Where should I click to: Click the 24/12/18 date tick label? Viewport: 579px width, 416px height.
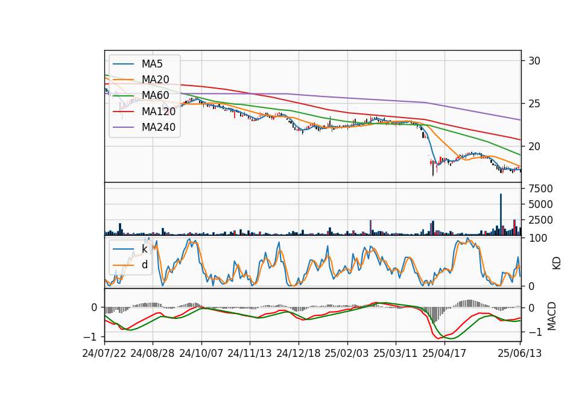click(299, 353)
